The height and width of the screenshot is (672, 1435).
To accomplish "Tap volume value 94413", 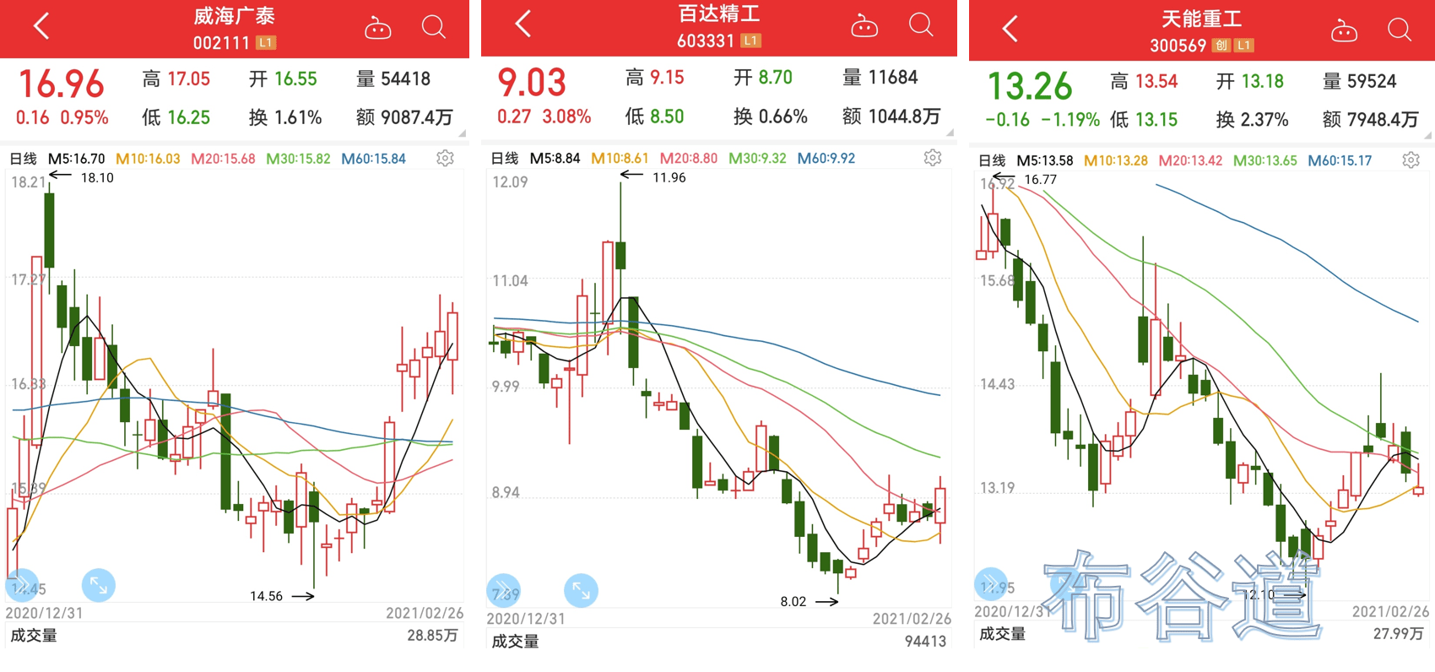I will (x=925, y=642).
